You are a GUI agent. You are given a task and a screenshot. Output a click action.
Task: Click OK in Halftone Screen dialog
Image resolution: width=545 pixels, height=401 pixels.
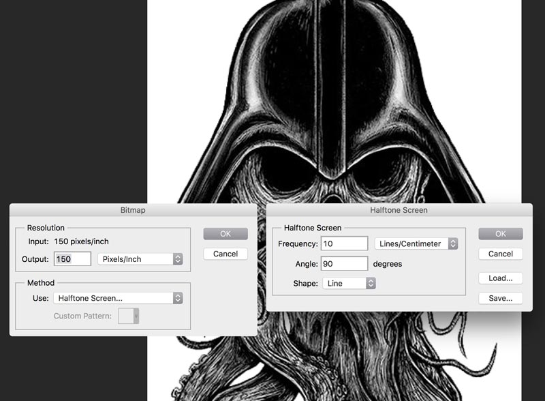pyautogui.click(x=501, y=234)
